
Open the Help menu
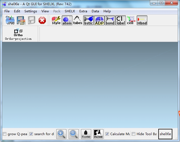point(107,11)
